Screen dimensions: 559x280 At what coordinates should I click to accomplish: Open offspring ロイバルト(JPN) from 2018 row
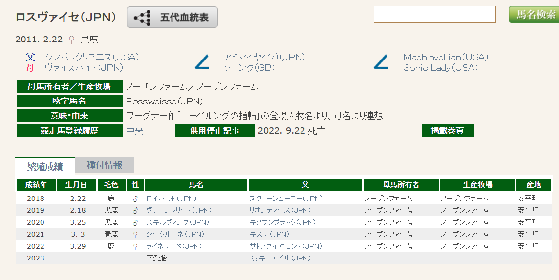(x=172, y=199)
